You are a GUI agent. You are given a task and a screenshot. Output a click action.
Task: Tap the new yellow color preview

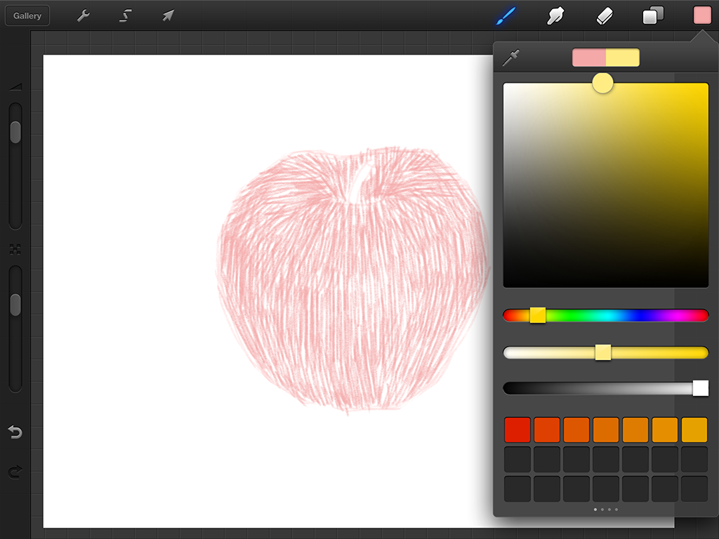coord(623,58)
